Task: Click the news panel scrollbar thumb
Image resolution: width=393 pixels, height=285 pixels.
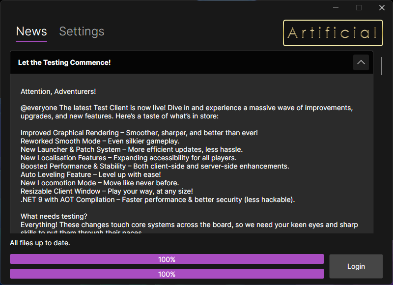Action: tap(382, 66)
